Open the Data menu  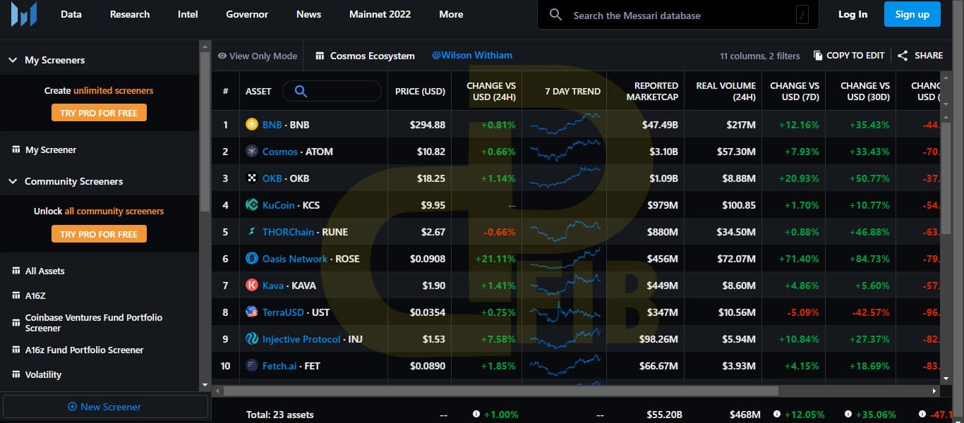(71, 15)
